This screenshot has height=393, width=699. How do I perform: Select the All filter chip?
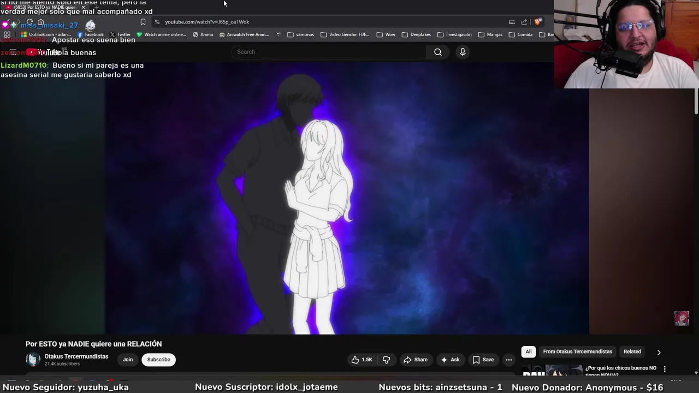[x=528, y=352]
